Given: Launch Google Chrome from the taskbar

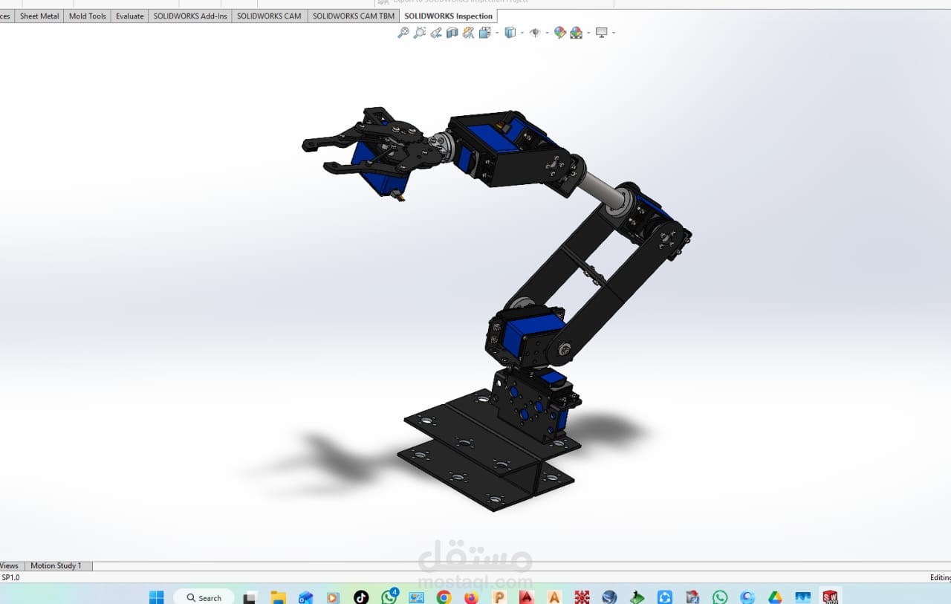Looking at the screenshot, I should coord(444,597).
